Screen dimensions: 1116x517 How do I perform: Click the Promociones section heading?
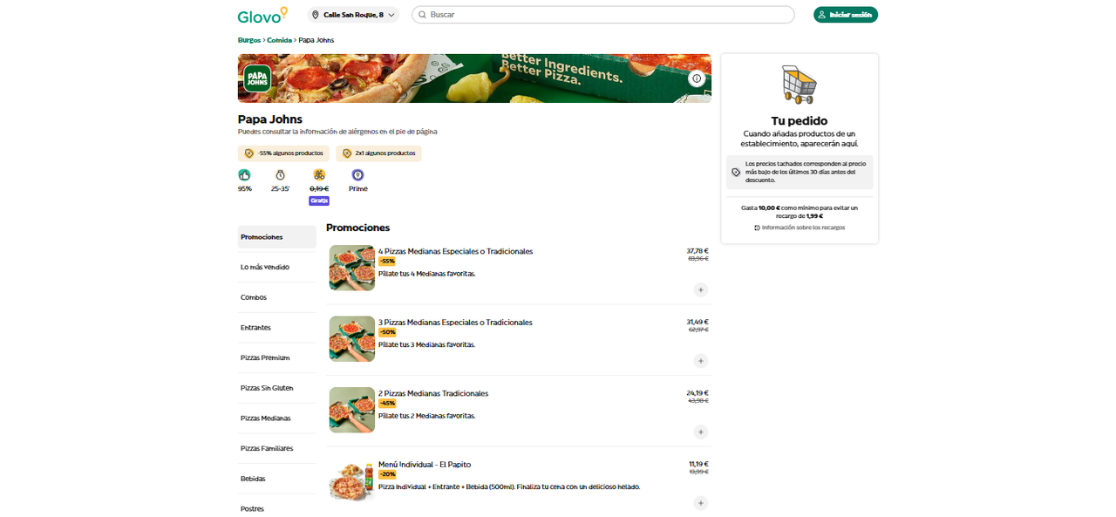(357, 228)
